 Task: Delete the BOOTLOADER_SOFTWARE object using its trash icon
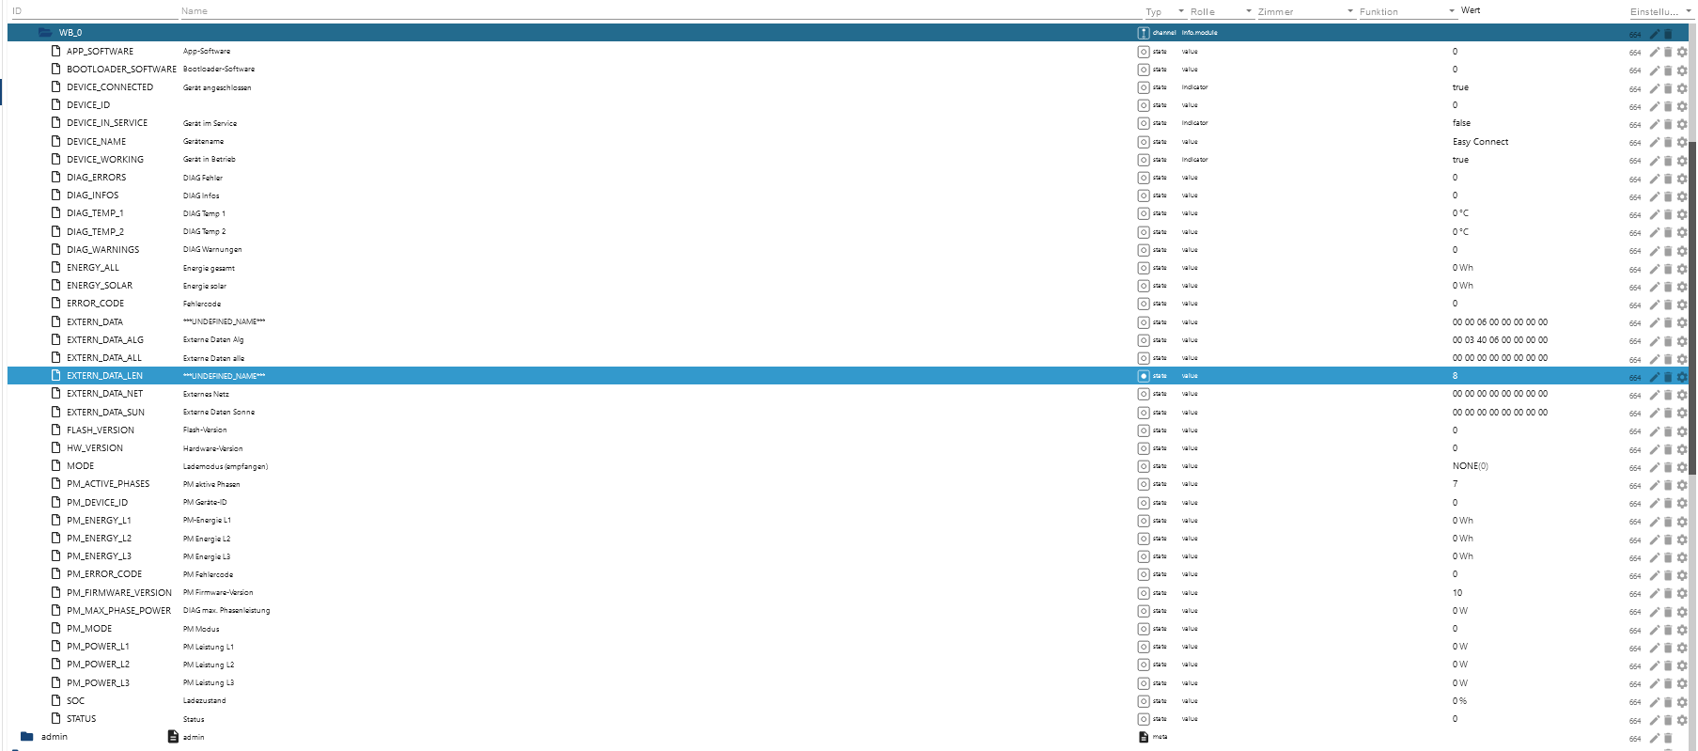(1668, 70)
